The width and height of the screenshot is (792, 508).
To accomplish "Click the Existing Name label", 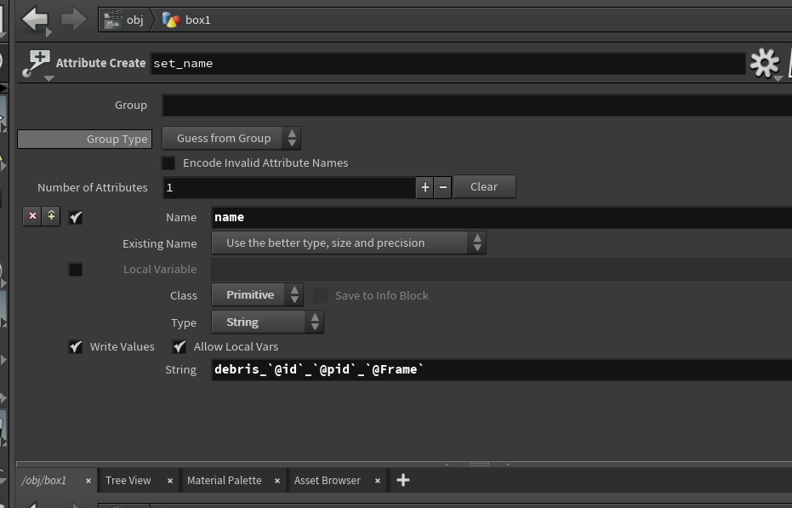I will point(160,243).
